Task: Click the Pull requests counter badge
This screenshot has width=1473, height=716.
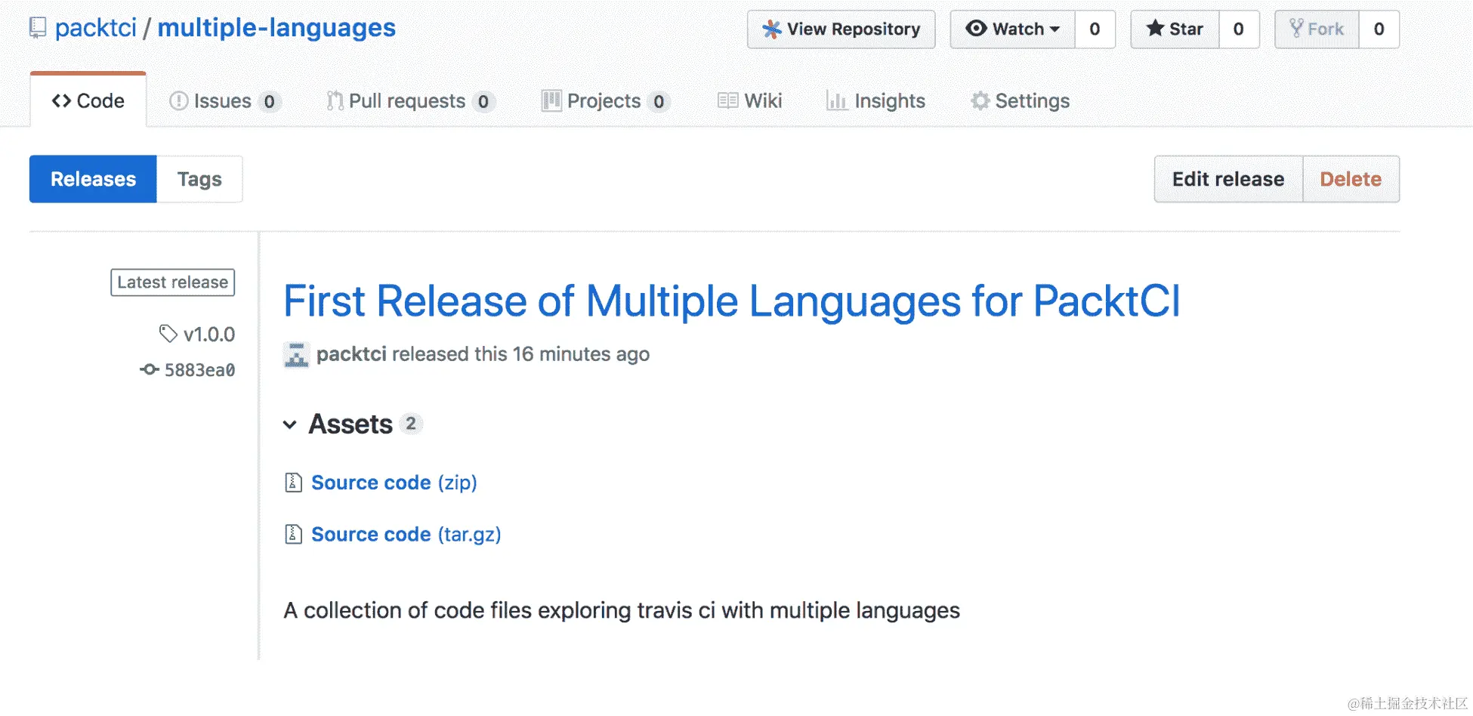Action: [x=483, y=102]
